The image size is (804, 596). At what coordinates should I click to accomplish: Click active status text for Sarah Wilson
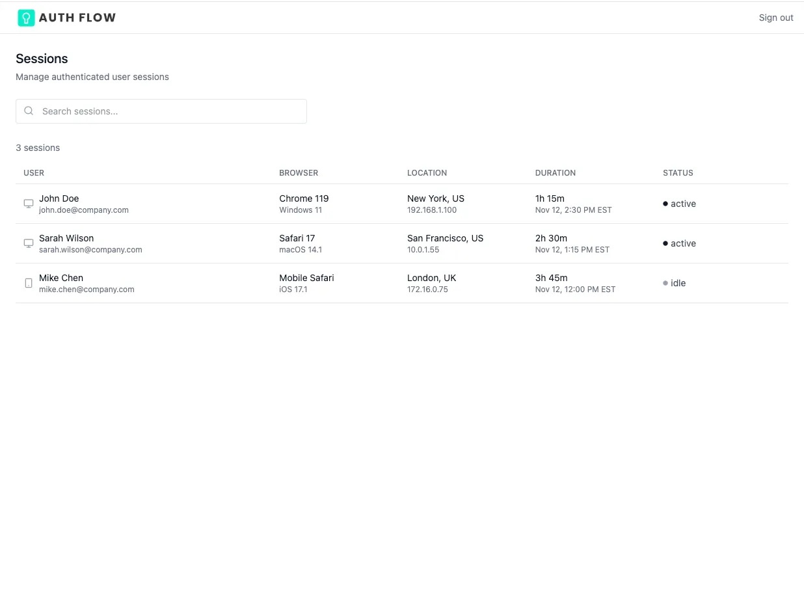(x=684, y=243)
